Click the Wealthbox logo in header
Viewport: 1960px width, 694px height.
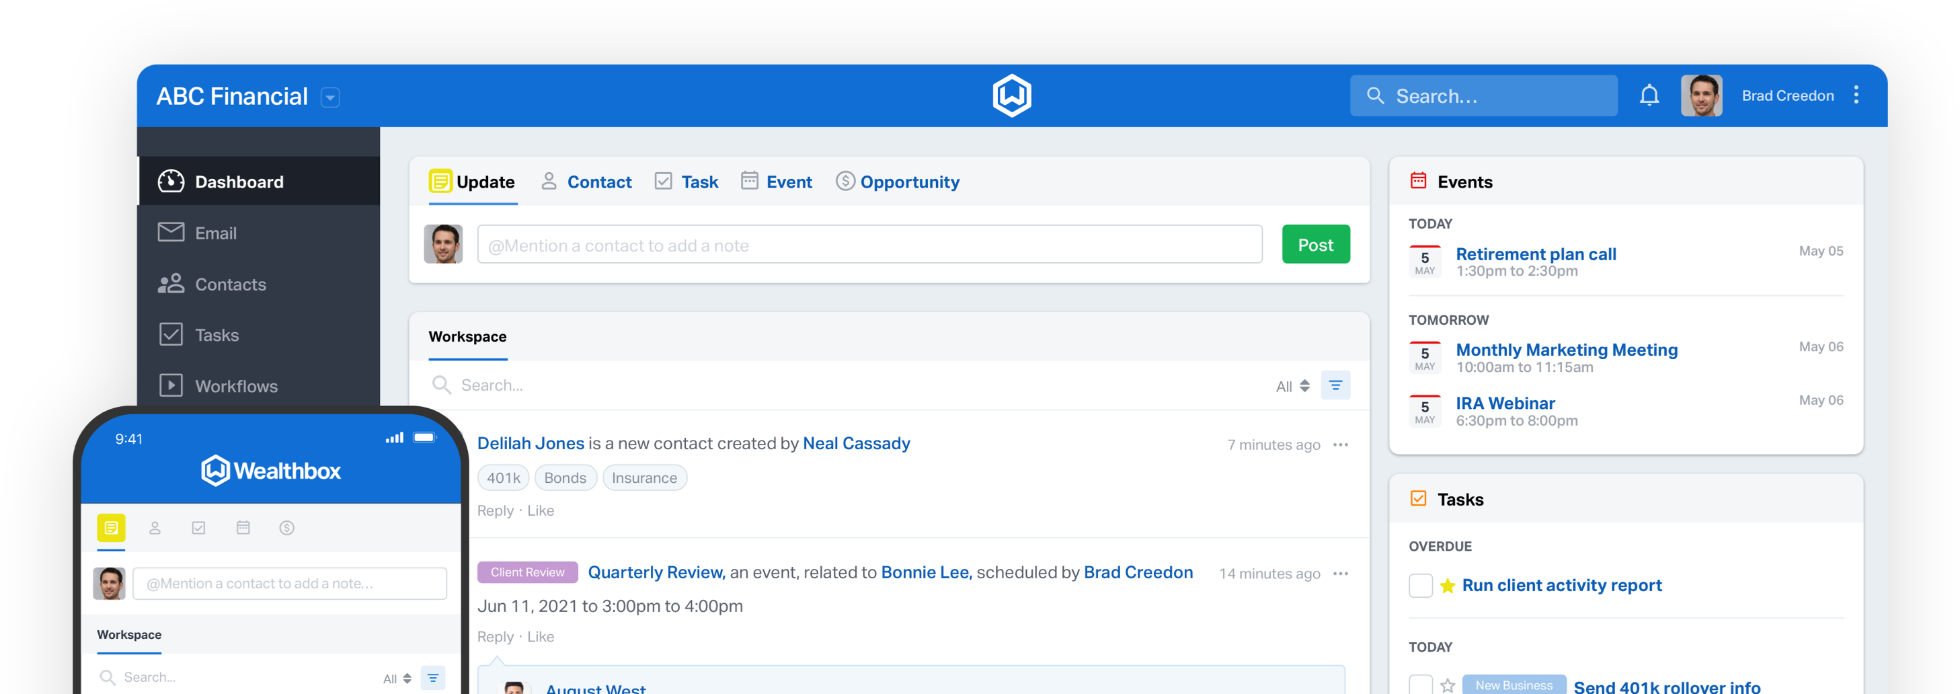(1011, 96)
